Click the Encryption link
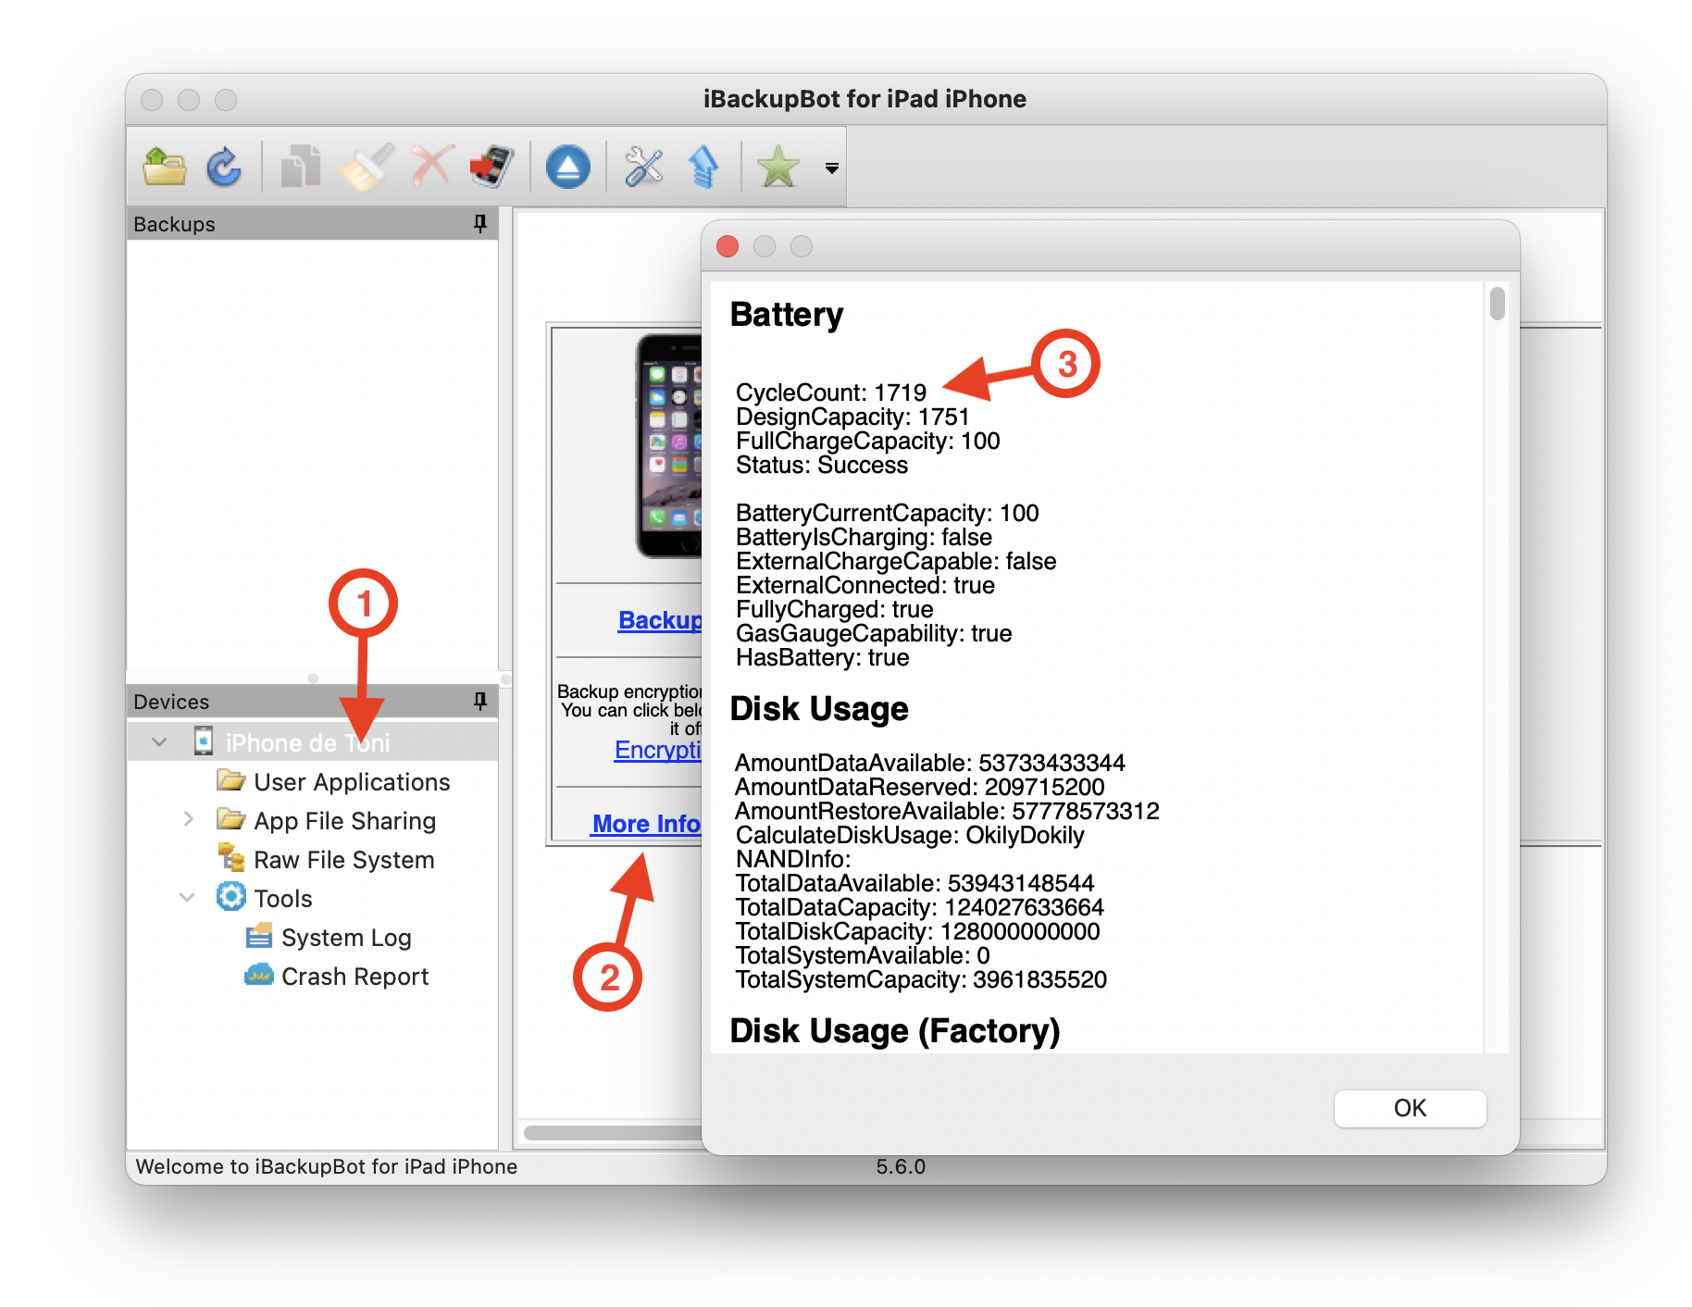 pyautogui.click(x=658, y=750)
